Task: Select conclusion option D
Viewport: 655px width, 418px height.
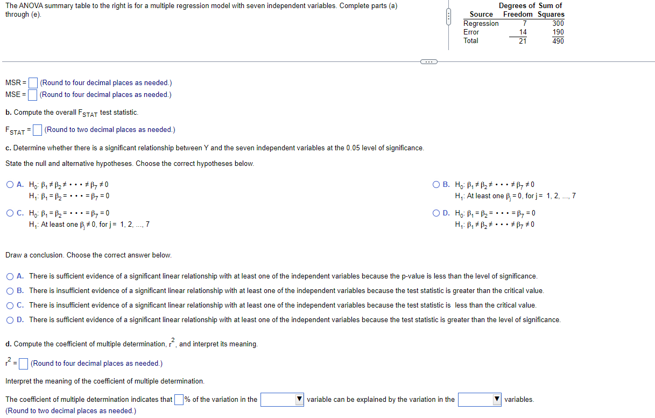Action: click(10, 319)
